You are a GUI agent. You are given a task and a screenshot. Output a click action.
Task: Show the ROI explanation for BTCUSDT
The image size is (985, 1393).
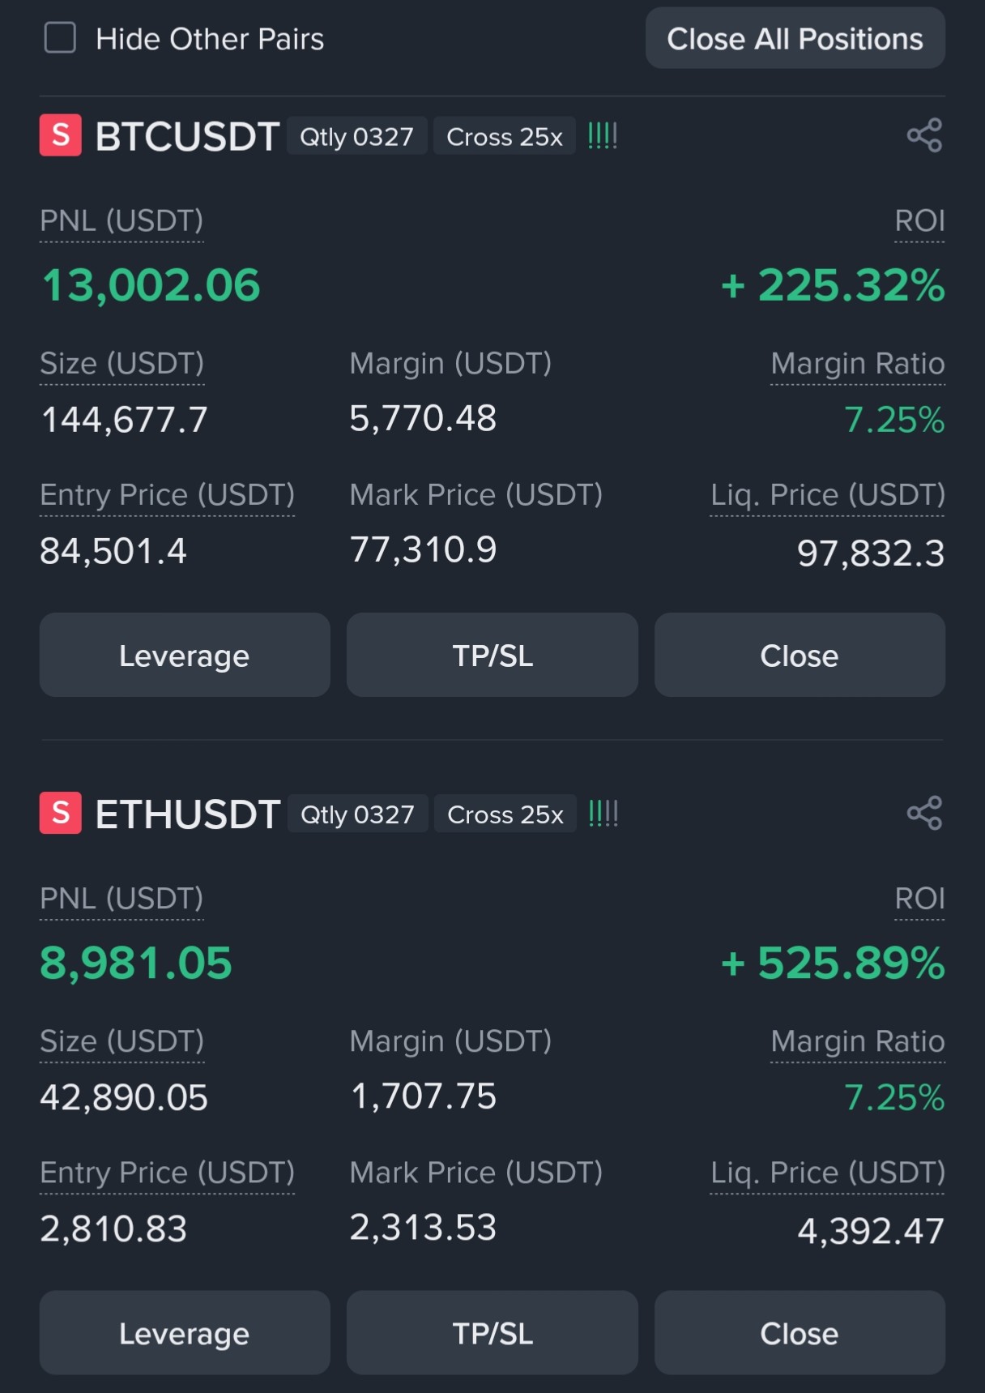coord(919,221)
